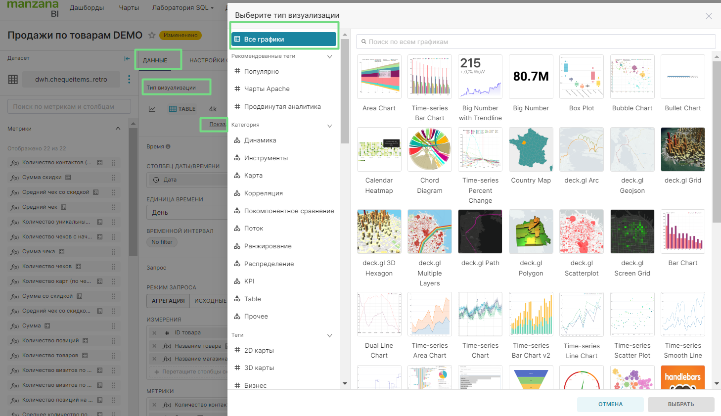721x416 pixels.
Task: Select the line chart icon in quick types
Action: pos(152,109)
